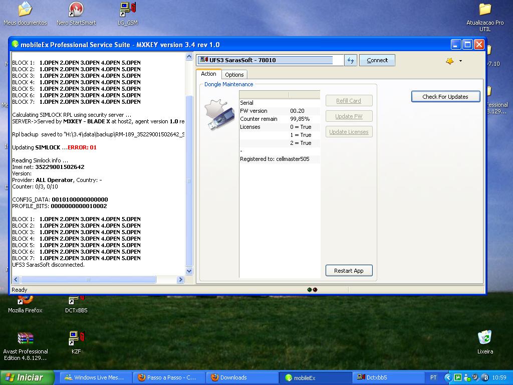The image size is (513, 385).
Task: Click the USB dongle image
Action: pyautogui.click(x=219, y=115)
